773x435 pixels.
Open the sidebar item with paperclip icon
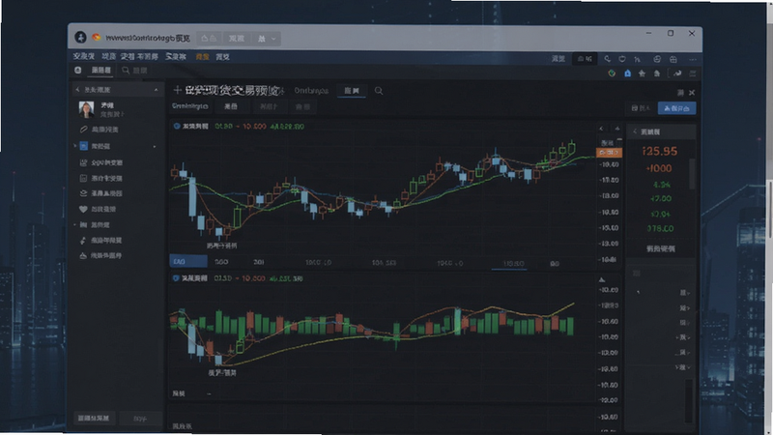pos(99,130)
